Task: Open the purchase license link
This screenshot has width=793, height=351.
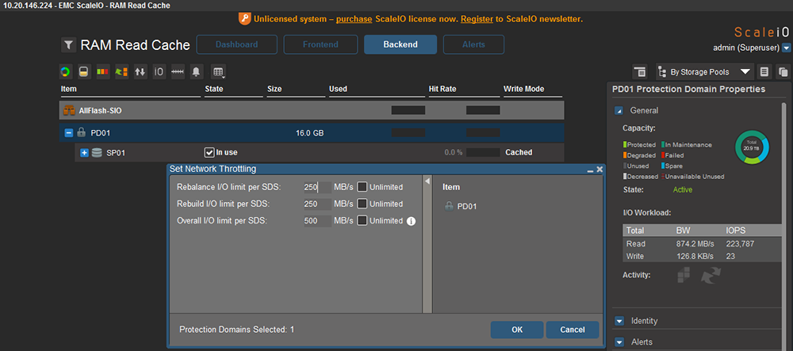Action: click(354, 19)
